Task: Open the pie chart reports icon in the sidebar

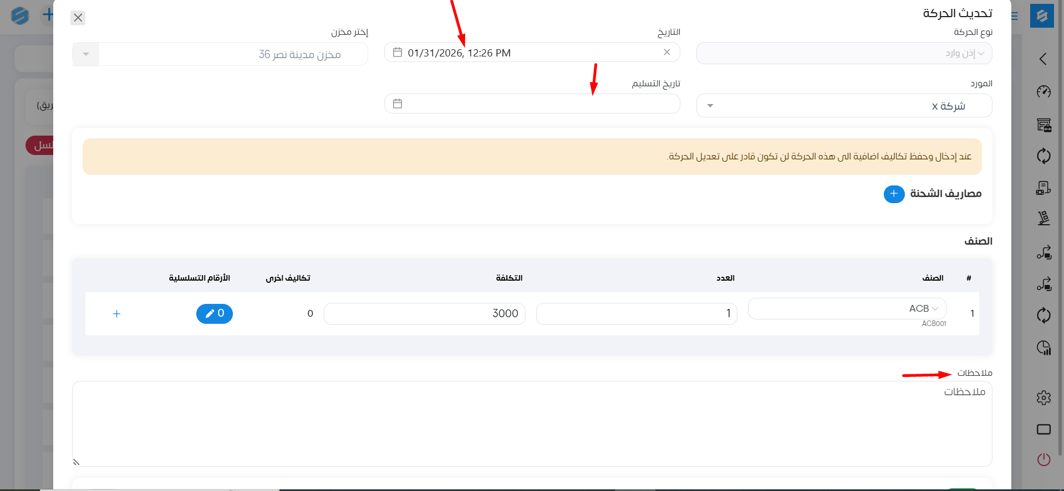Action: tap(1043, 348)
